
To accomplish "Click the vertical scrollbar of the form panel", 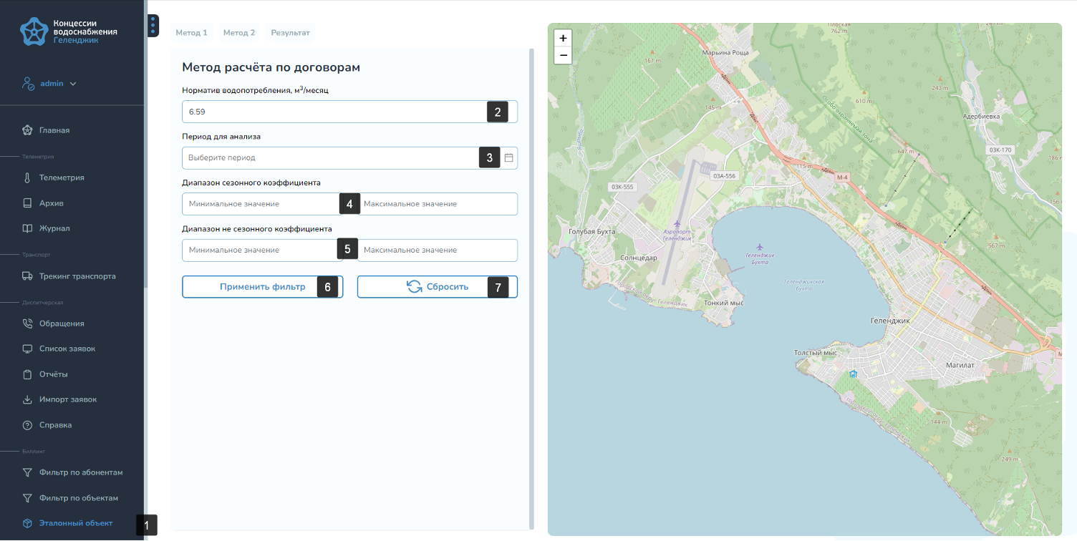I will point(531,286).
